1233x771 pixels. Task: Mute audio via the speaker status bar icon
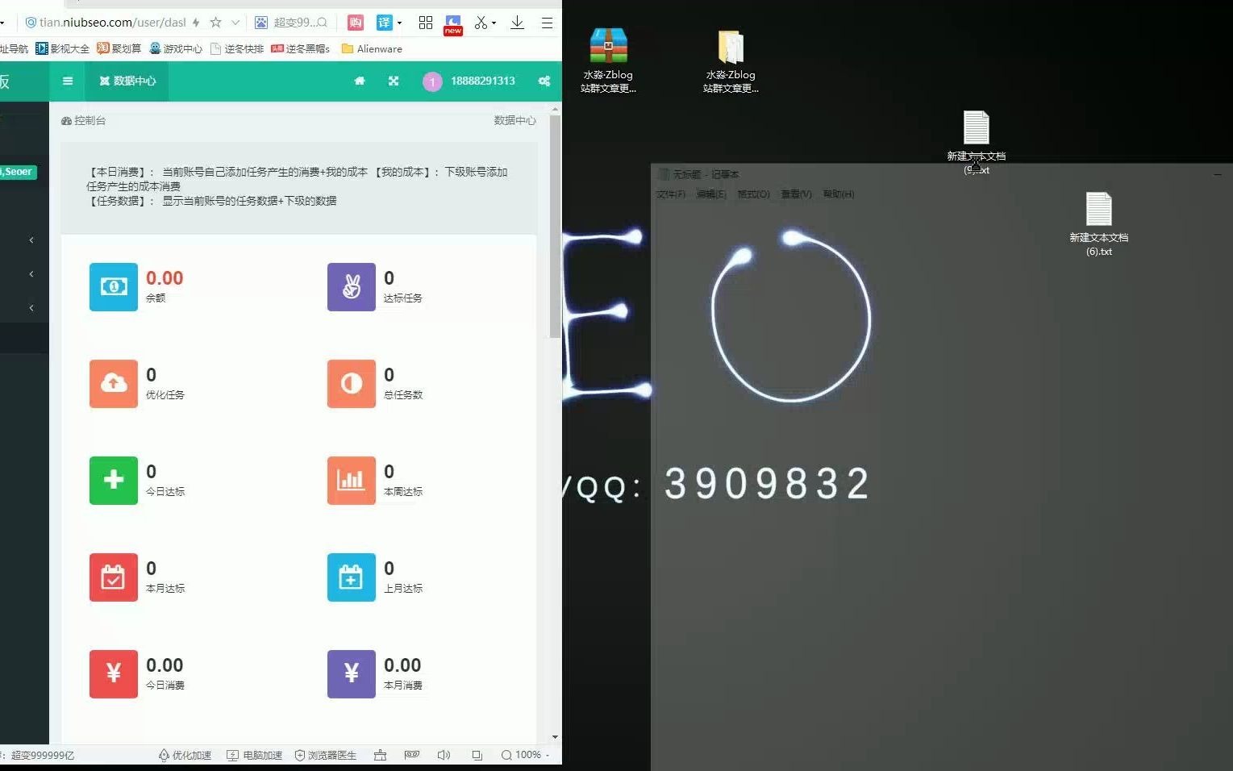444,755
